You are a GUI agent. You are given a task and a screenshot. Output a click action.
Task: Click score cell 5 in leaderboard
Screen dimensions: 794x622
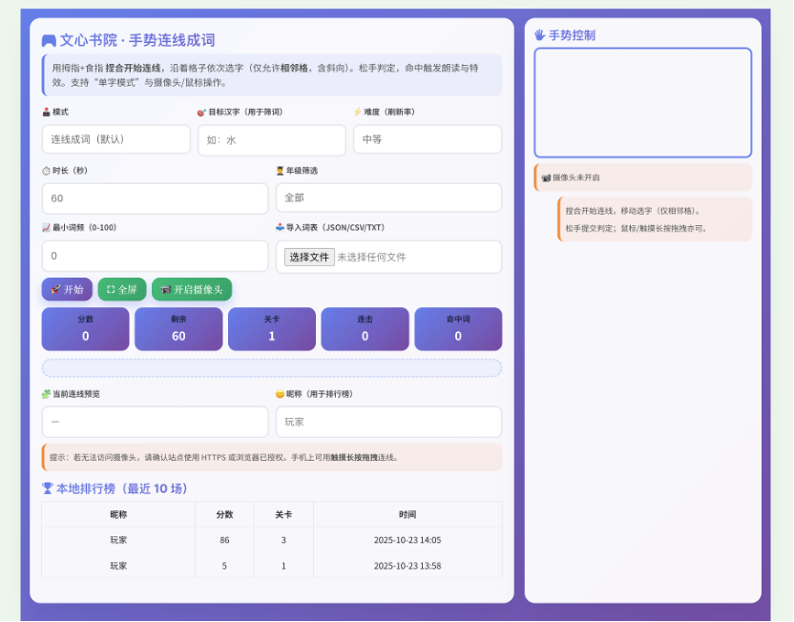(x=224, y=566)
